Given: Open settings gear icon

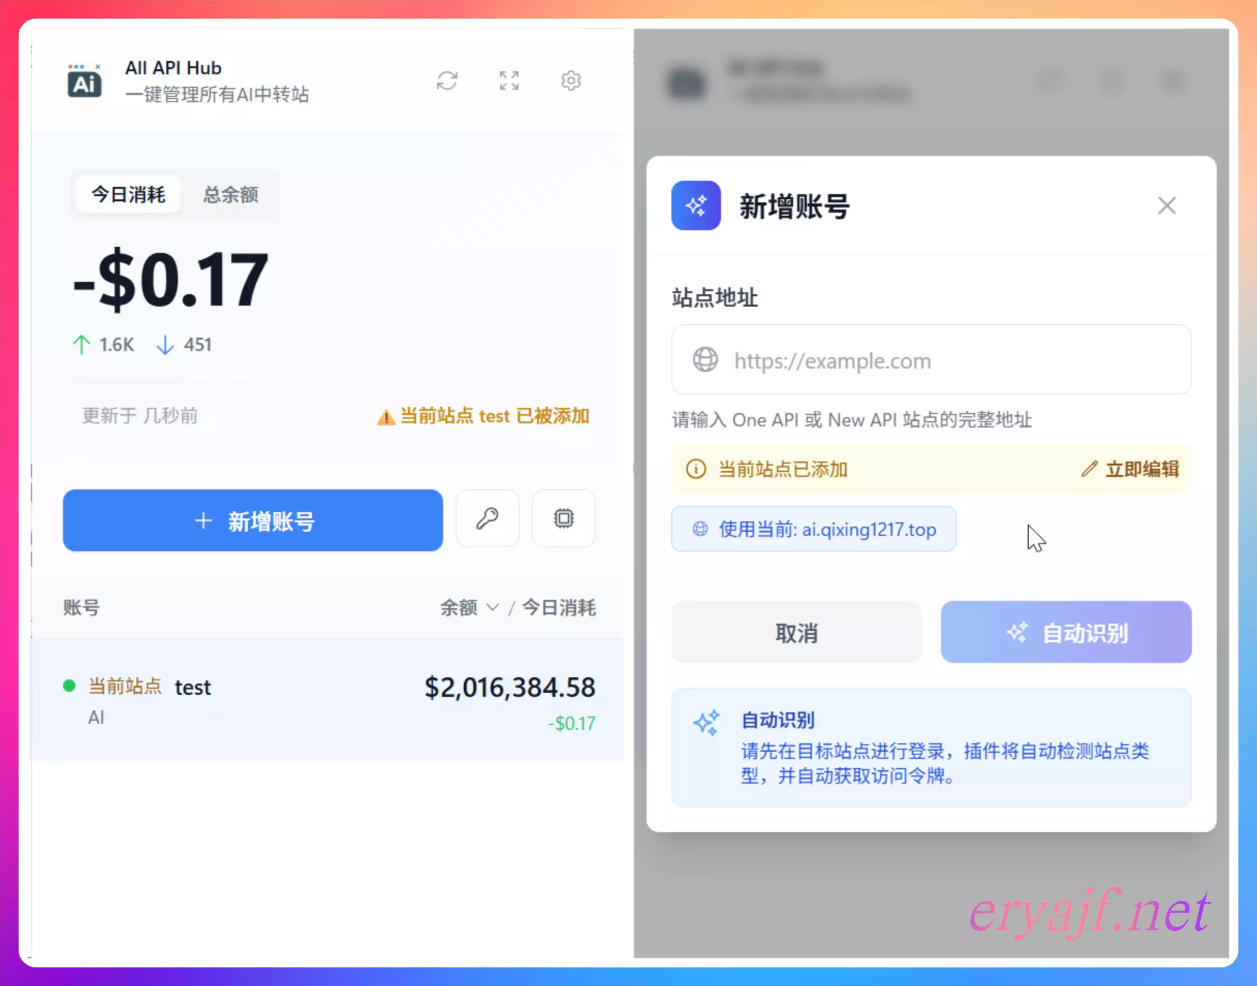Looking at the screenshot, I should coord(571,81).
